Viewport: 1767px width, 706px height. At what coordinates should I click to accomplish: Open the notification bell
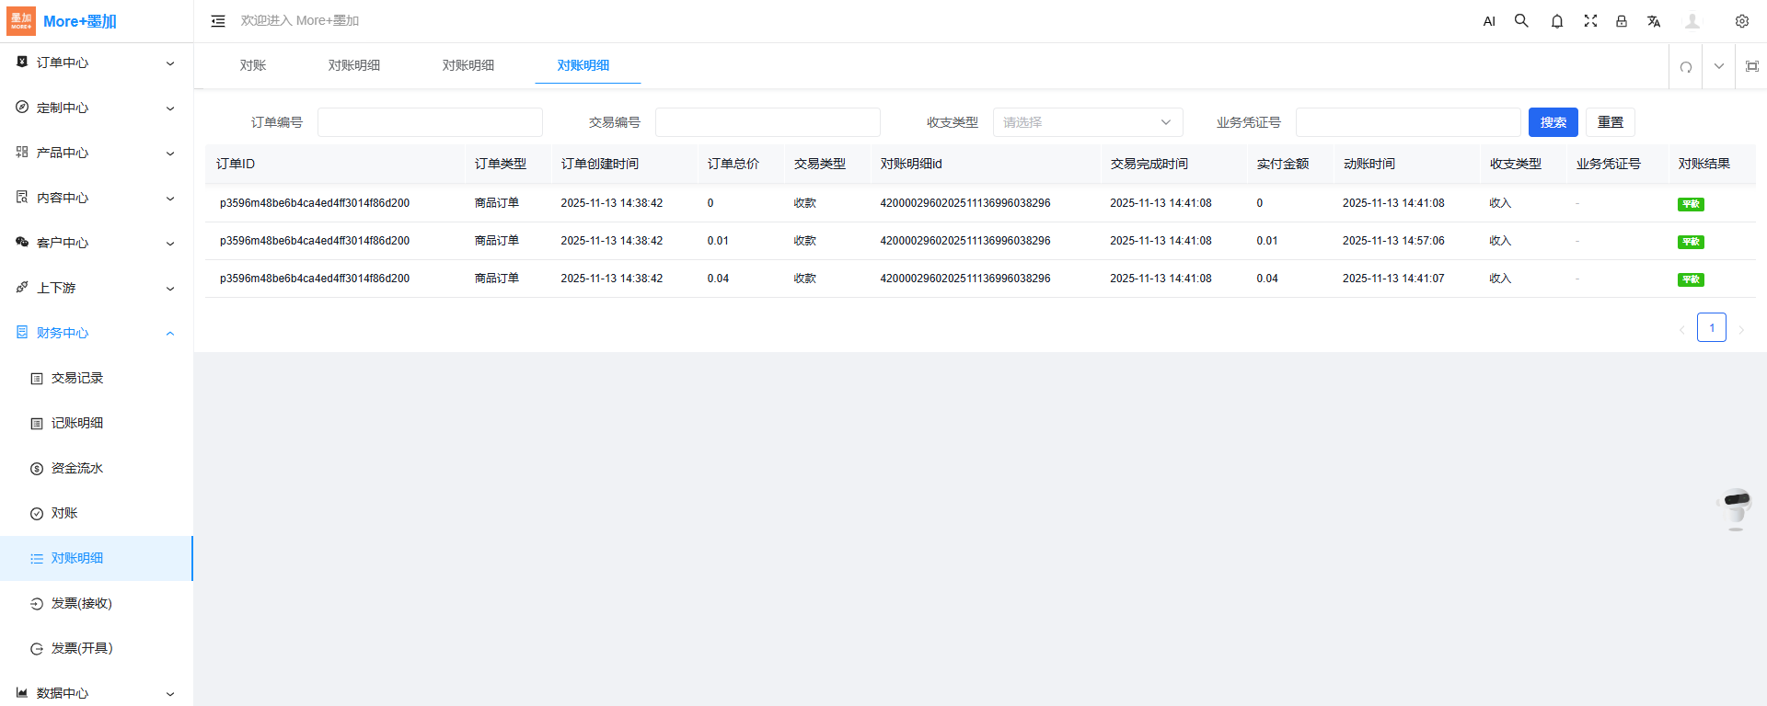click(x=1557, y=21)
